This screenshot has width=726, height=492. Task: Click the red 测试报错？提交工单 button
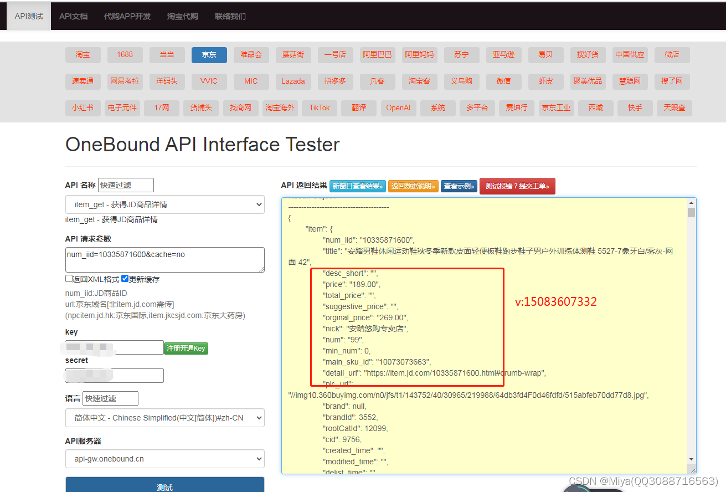517,186
